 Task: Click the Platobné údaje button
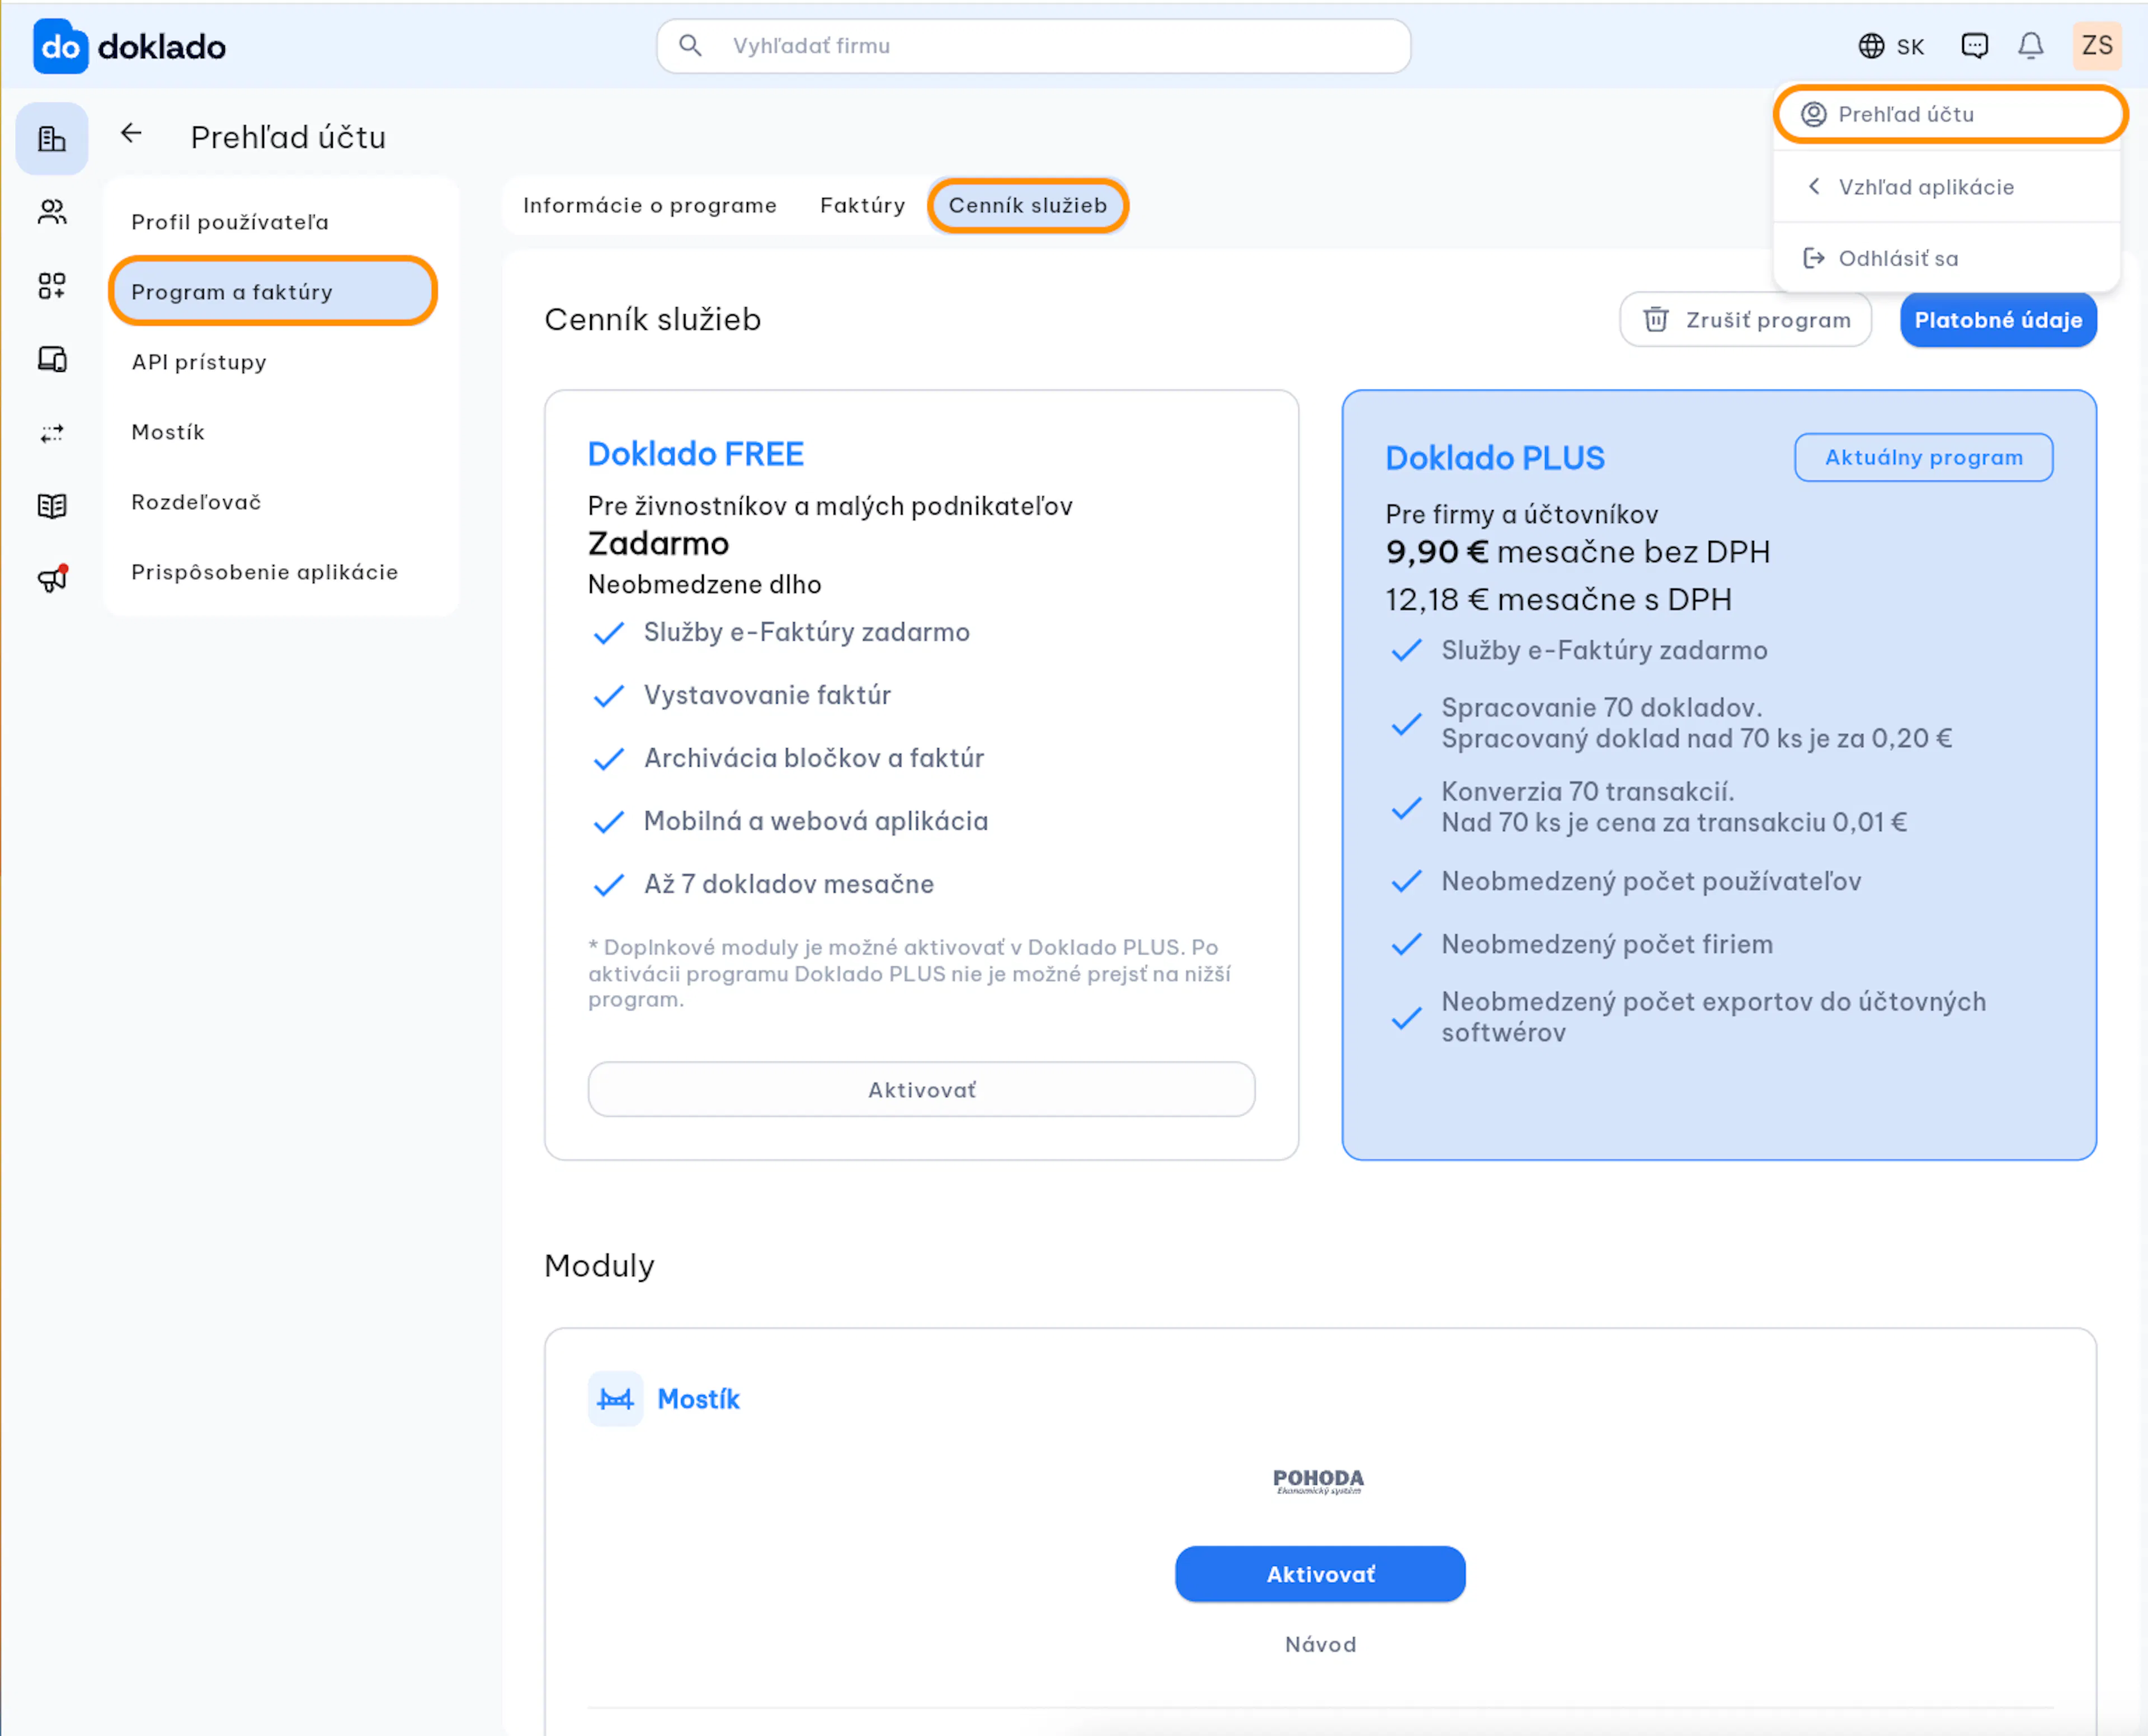point(1998,320)
